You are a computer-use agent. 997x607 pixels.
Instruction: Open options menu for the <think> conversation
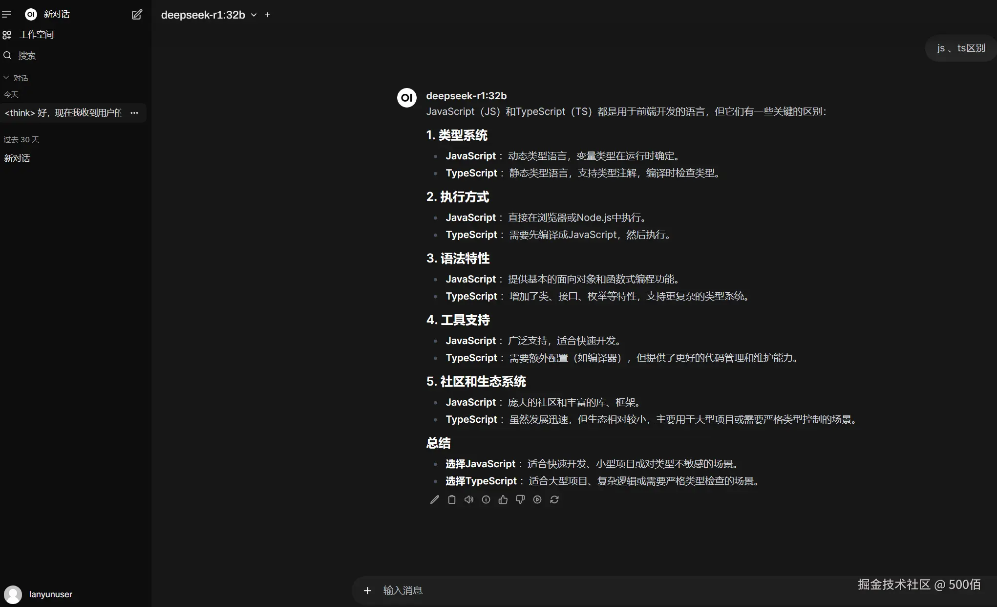134,112
